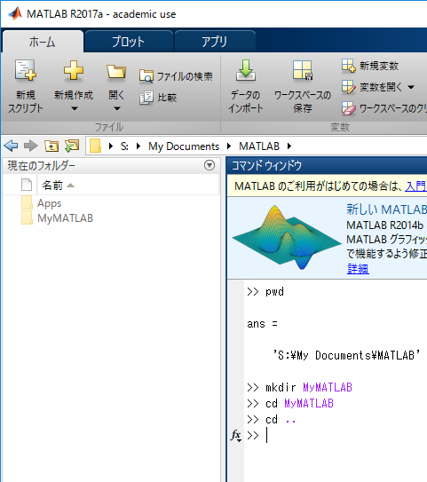This screenshot has height=482, width=427.
Task: Click the MyMATLAB folder icon
Action: click(x=27, y=217)
